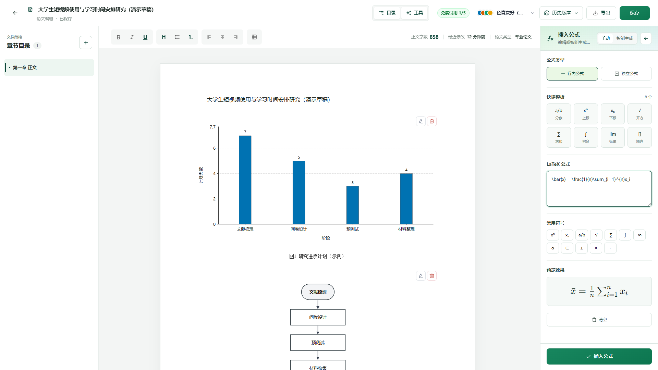Click into the LaTeX formula text box

[599, 189]
